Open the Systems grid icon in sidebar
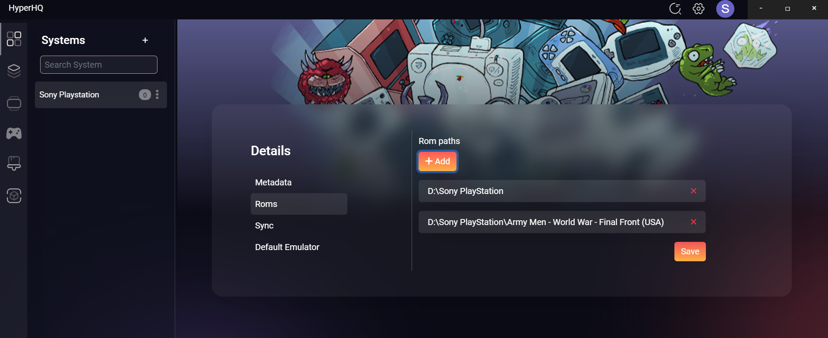Image resolution: width=828 pixels, height=338 pixels. [x=14, y=39]
